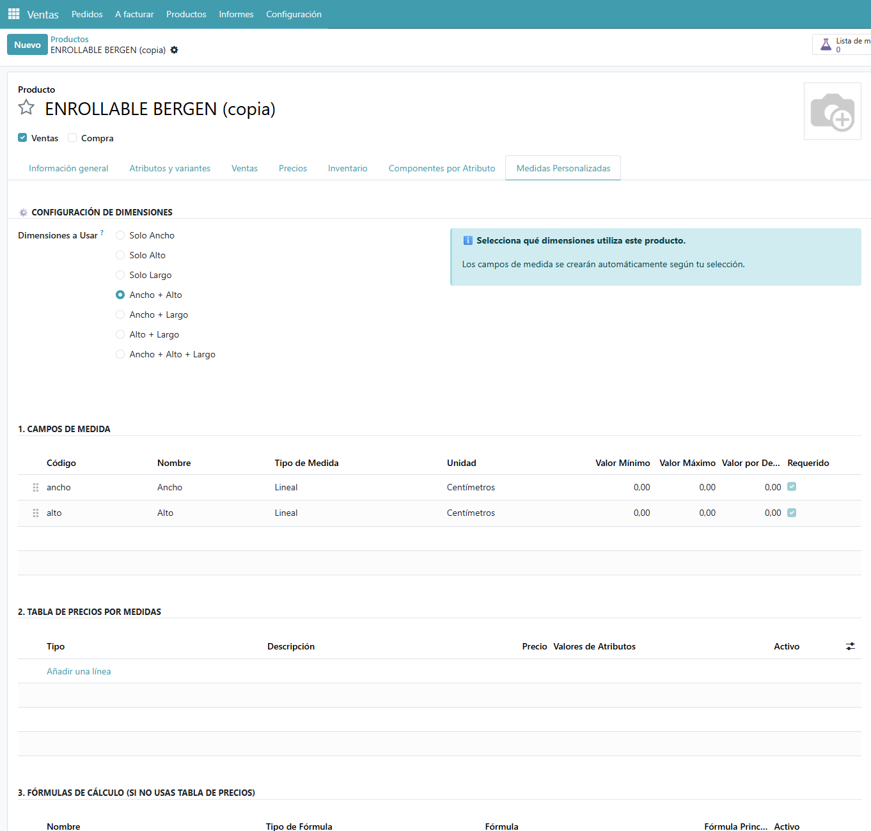Switch to the Medidas Personalizadas tab
The height and width of the screenshot is (831, 871).
(563, 168)
